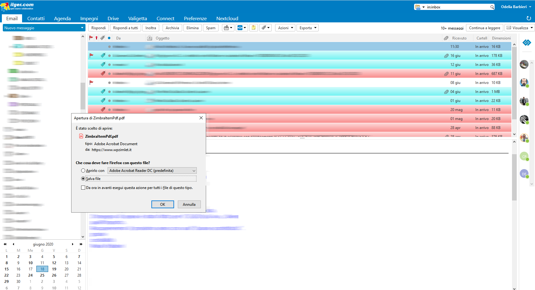Click the red tag on 11 giu message
Screen dimensions: 535x290
103,73
